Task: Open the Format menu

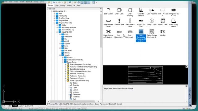Action: (29, 2)
